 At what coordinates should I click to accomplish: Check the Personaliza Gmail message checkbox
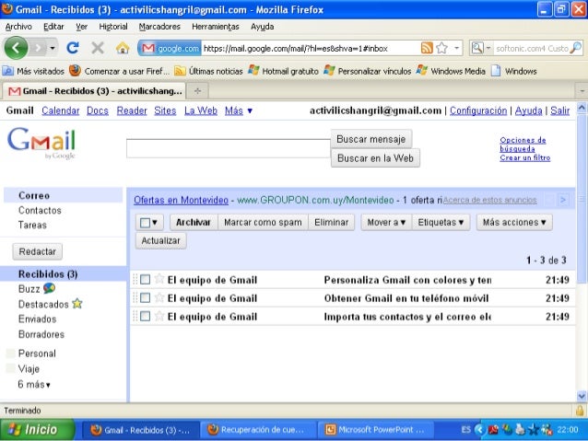(145, 280)
